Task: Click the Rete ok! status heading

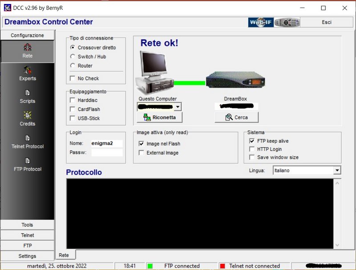Action: 159,43
